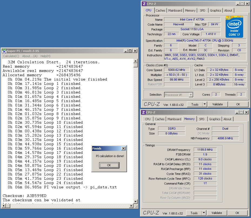Click the memory Size value 8 GBytes
This screenshot has height=218, width=251.
(x=172, y=133)
